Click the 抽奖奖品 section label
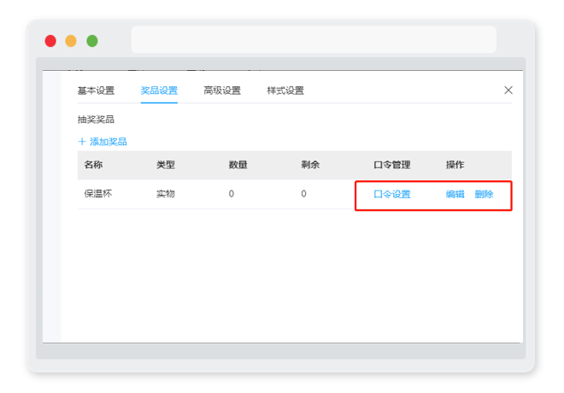Viewport: 564px width, 393px height. (96, 120)
